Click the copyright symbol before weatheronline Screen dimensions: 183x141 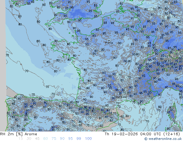[146, 139]
